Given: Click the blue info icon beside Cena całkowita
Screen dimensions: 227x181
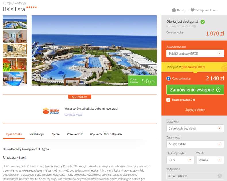Looking at the screenshot, I should (168, 79).
